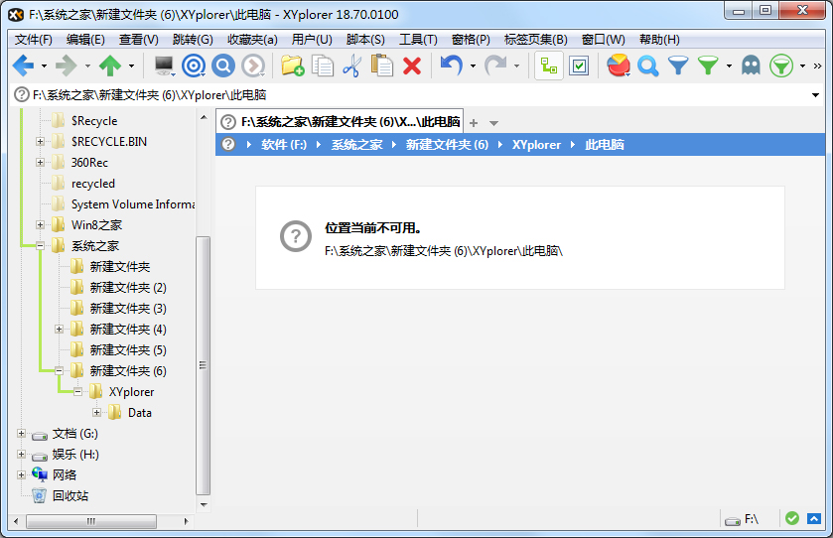Toggle ghost filter icon

point(751,66)
